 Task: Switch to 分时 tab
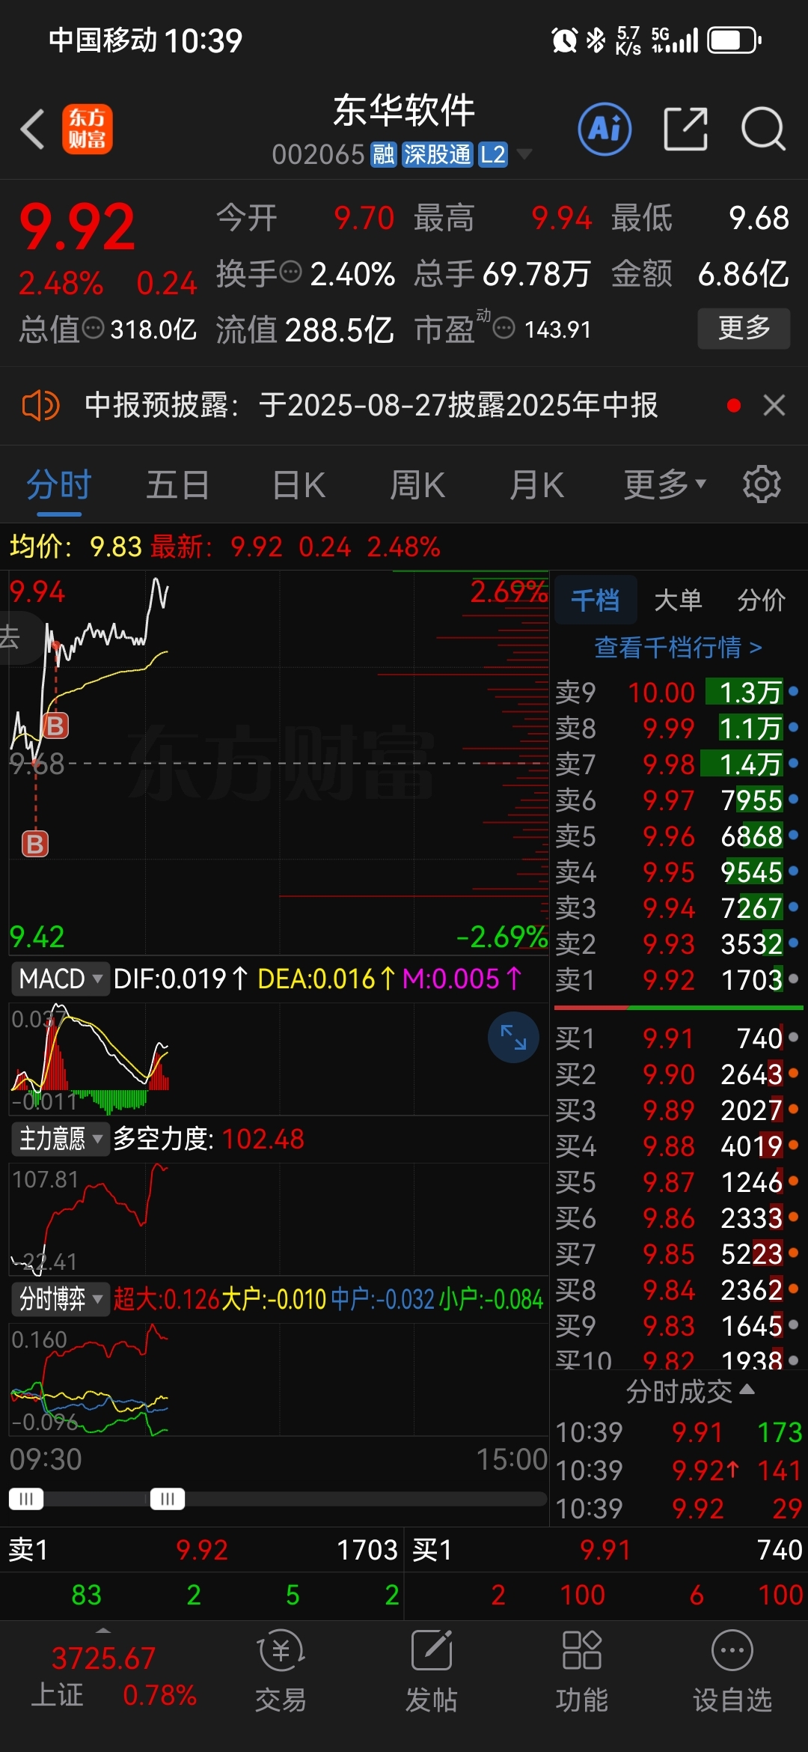(59, 484)
